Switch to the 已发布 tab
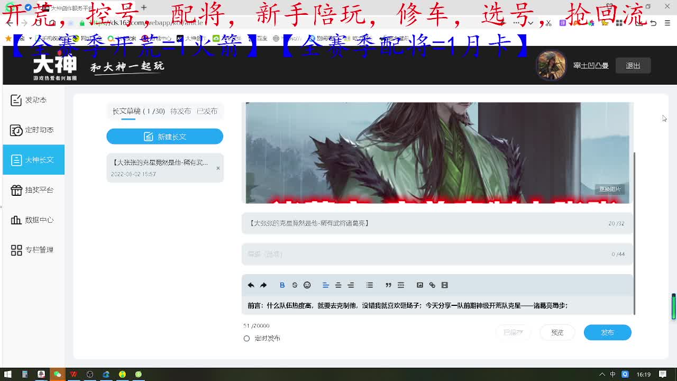677x381 pixels. point(207,111)
